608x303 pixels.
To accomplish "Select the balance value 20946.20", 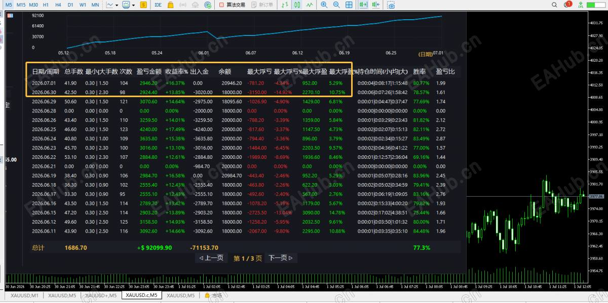I will (x=232, y=83).
